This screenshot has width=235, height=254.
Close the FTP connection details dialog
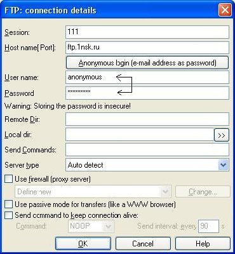click(x=225, y=10)
